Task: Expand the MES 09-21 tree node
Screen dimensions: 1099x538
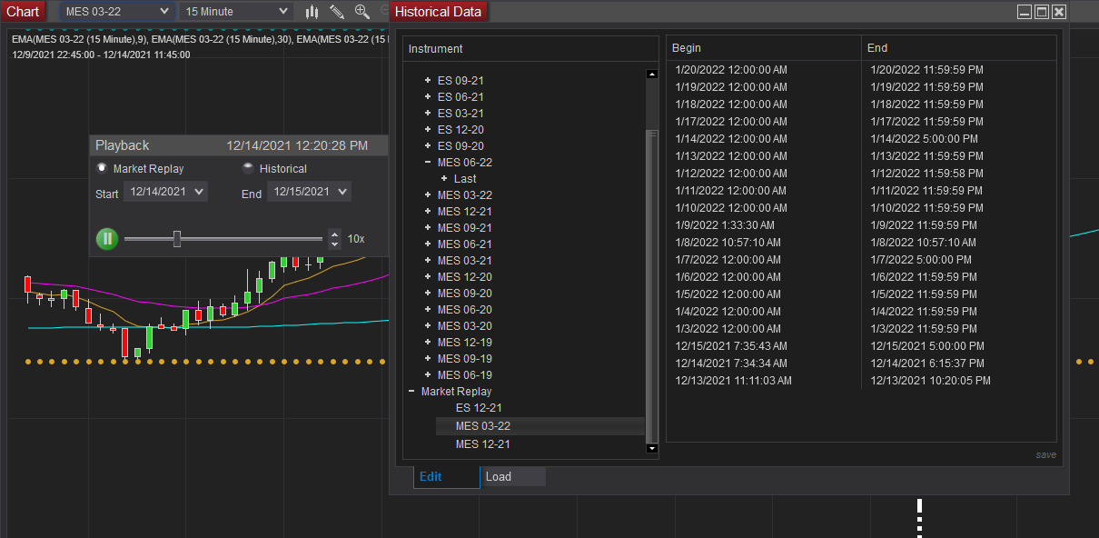Action: pyautogui.click(x=428, y=228)
